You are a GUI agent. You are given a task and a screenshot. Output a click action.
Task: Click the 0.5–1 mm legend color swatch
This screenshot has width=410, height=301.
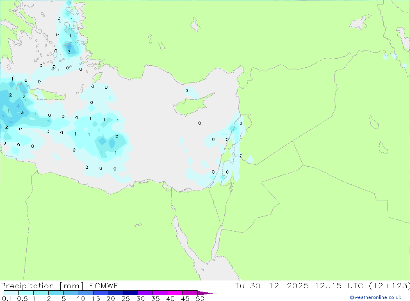point(26,293)
